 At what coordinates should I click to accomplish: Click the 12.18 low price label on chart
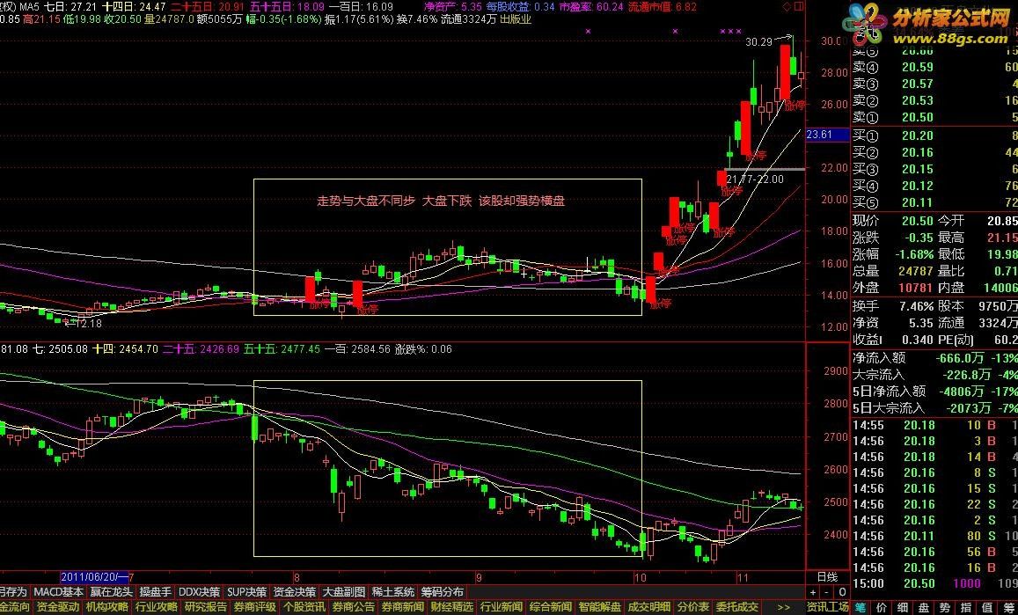pos(89,323)
